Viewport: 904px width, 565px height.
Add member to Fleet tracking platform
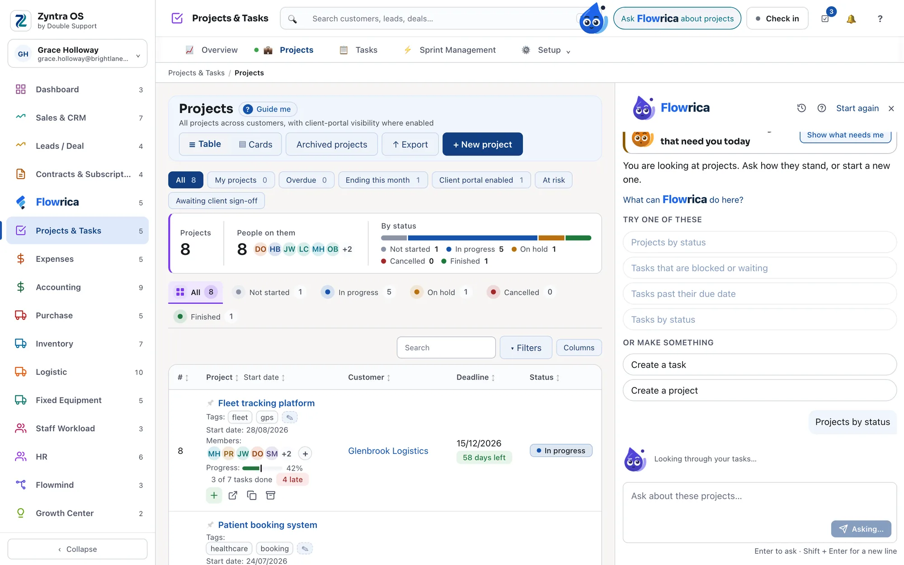[306, 453]
